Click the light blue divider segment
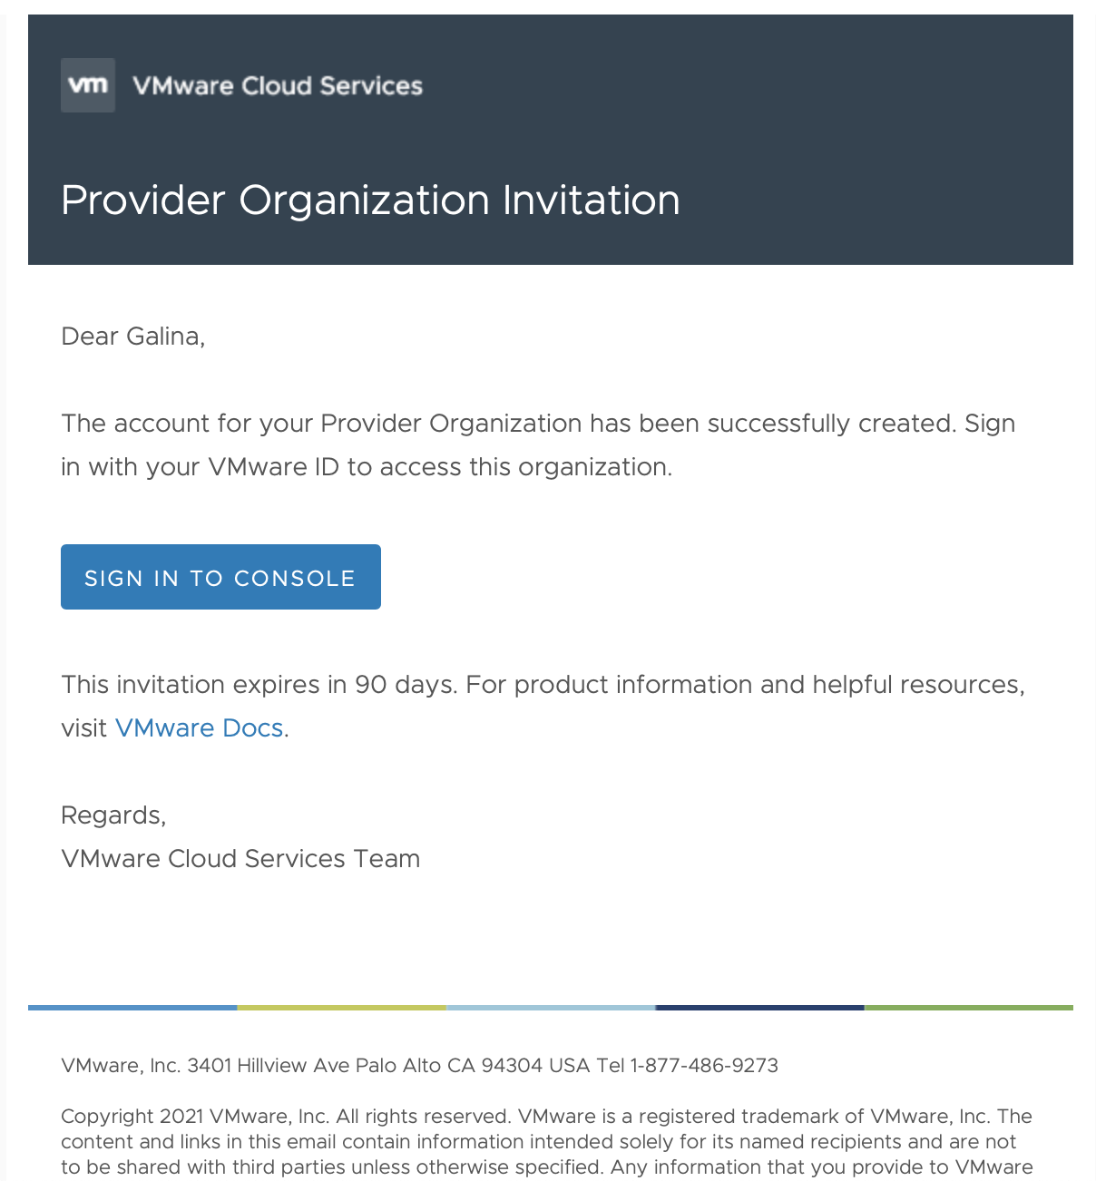The height and width of the screenshot is (1181, 1096). click(x=551, y=1008)
